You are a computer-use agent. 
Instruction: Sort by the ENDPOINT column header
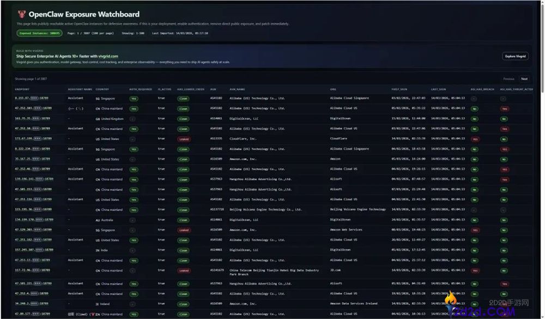[x=22, y=89]
